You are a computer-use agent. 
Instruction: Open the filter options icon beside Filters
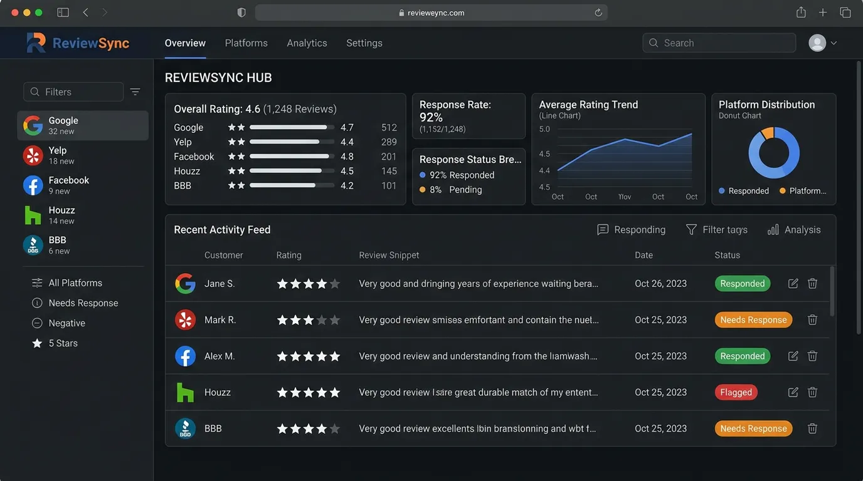pyautogui.click(x=135, y=91)
